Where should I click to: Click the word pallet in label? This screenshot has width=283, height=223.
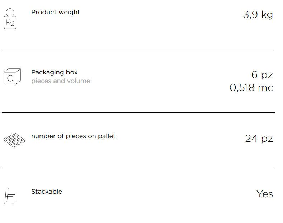107,136
